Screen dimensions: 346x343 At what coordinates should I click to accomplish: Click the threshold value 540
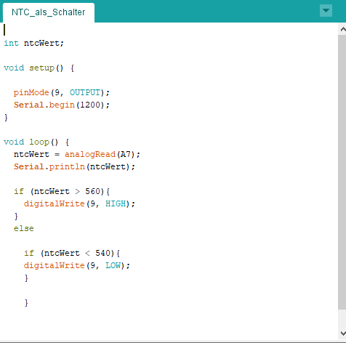(102, 253)
